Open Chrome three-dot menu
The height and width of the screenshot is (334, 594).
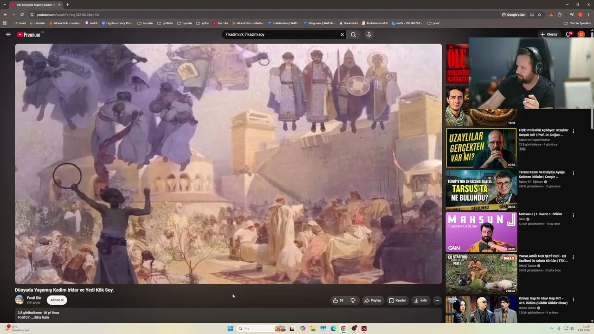coord(589,14)
